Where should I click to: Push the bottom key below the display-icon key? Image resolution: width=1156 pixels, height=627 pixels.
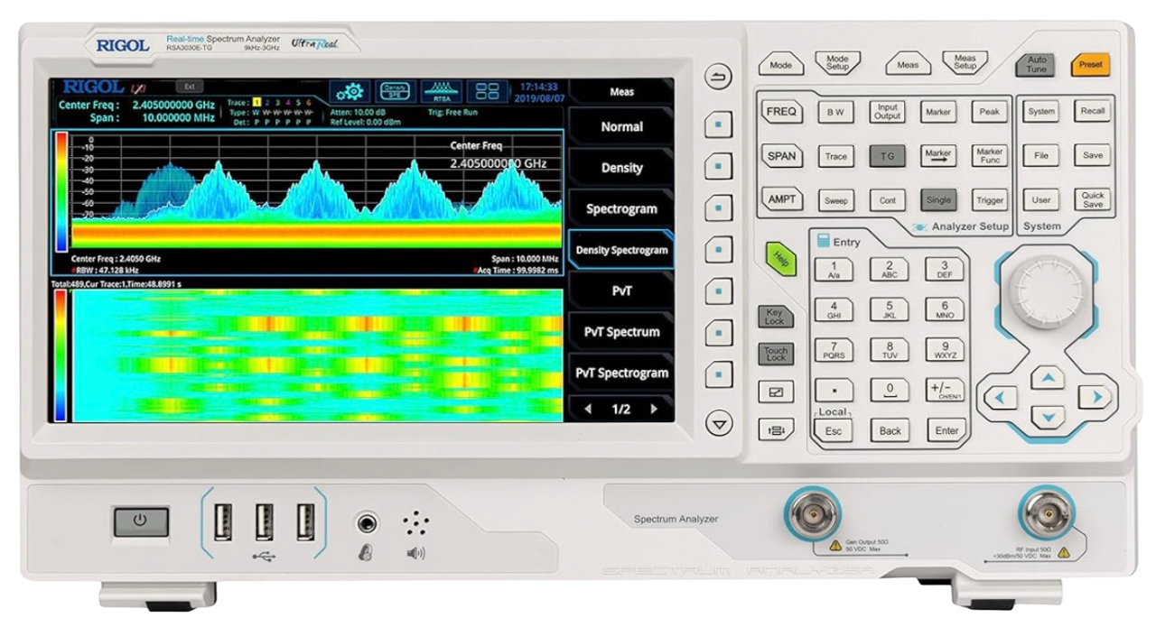(x=776, y=430)
